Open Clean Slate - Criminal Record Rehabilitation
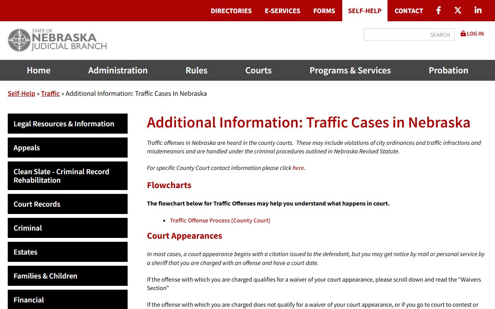The height and width of the screenshot is (309, 495). (x=68, y=176)
